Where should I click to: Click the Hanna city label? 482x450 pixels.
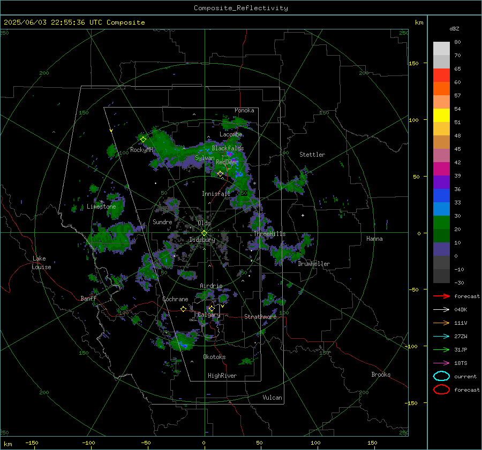point(374,239)
